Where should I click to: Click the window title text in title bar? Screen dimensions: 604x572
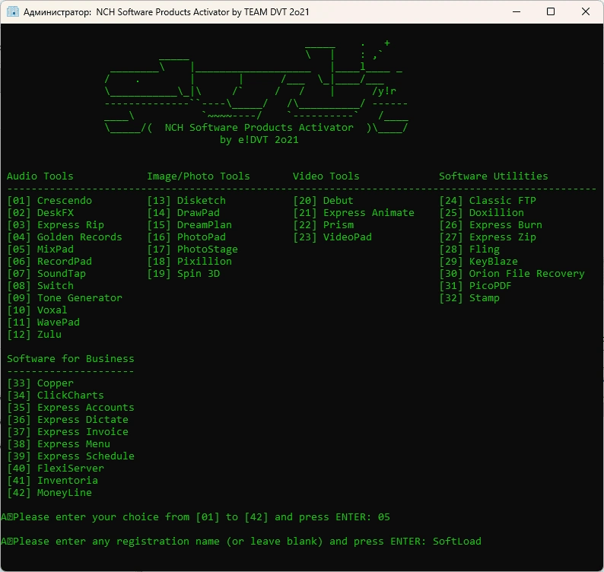[x=166, y=12]
